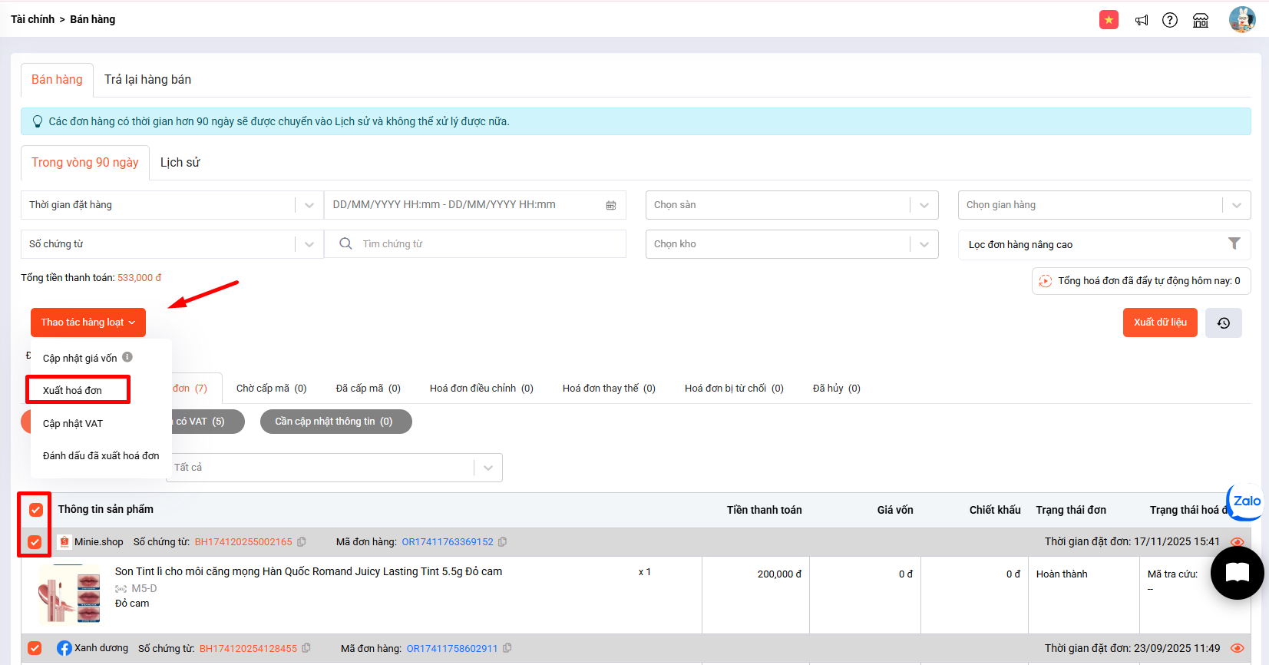Uncheck the Minie.shop order checkbox
1269x665 pixels.
coord(35,542)
